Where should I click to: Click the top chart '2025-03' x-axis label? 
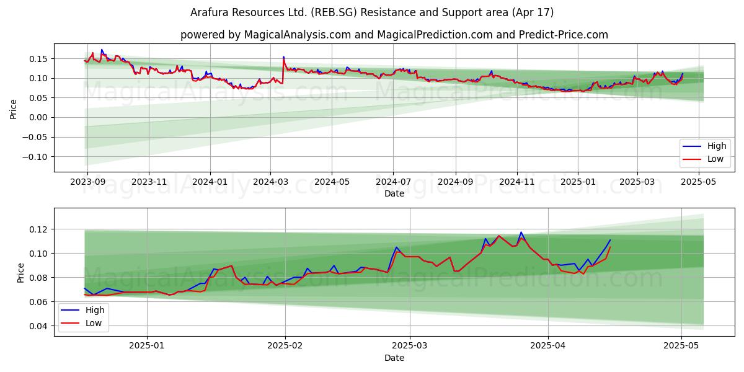point(637,182)
